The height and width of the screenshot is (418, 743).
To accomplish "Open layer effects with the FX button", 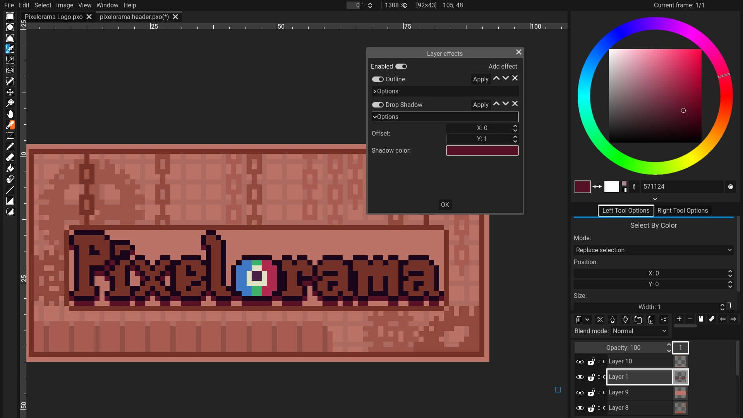I will click(x=664, y=320).
